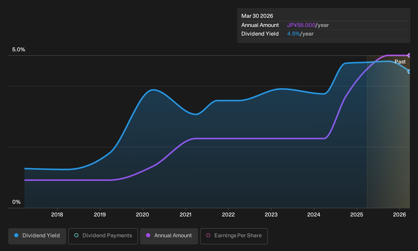The height and width of the screenshot is (251, 418).
Task: Click the 2022 x-axis label
Action: 228,215
